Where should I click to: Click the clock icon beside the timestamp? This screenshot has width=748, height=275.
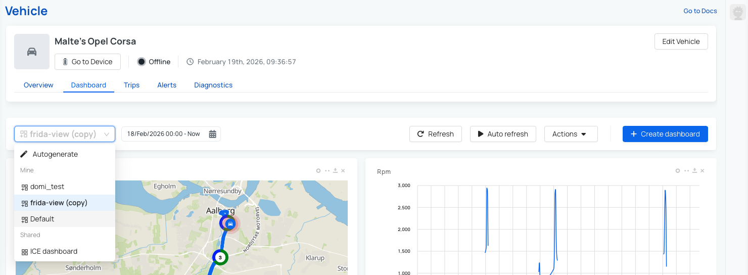[190, 62]
